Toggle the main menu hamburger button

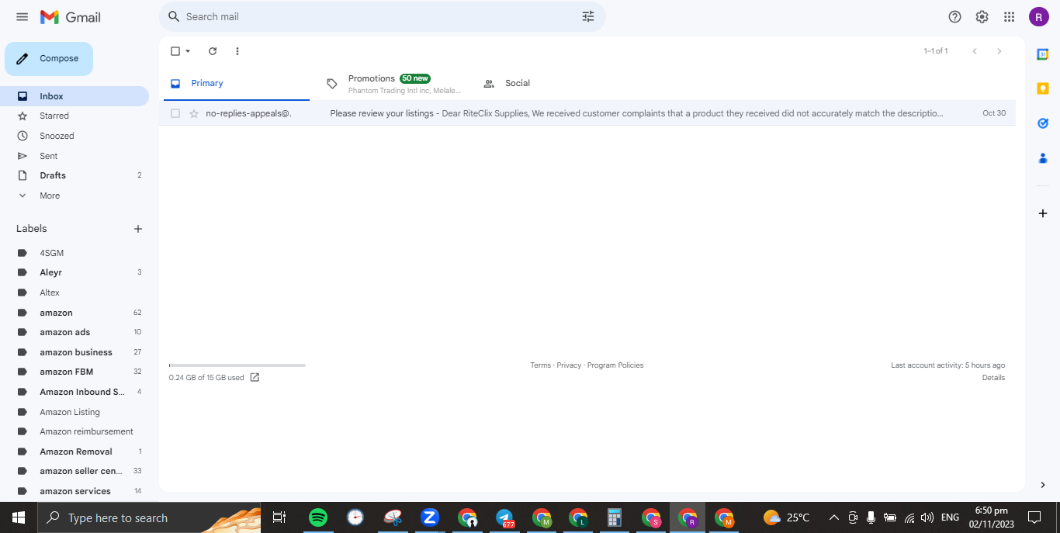coord(22,16)
